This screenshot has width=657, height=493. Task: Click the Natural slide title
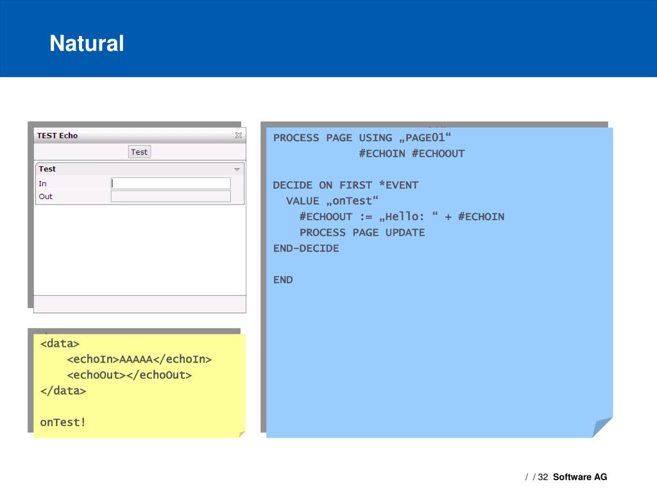[87, 43]
